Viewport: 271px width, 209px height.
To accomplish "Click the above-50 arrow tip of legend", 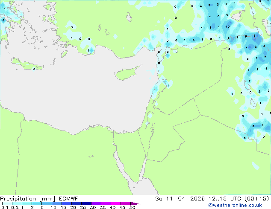I will tap(135, 203).
